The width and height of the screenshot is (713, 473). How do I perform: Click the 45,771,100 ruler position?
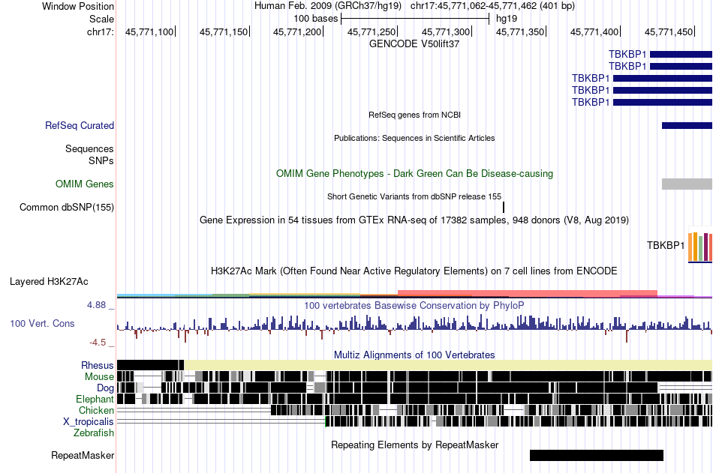point(149,31)
